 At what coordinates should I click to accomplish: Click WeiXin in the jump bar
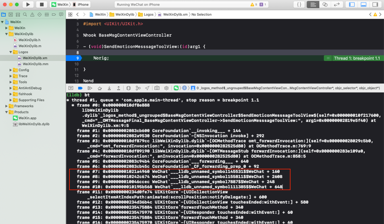click(x=98, y=15)
